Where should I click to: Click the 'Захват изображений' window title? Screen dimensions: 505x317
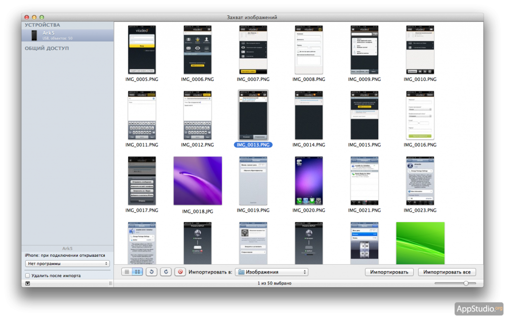[x=252, y=17]
